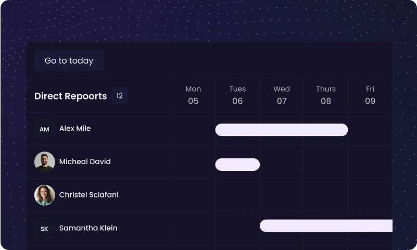The width and height of the screenshot is (417, 250).
Task: Open Micheal David's profile photo
Action: pyautogui.click(x=44, y=162)
